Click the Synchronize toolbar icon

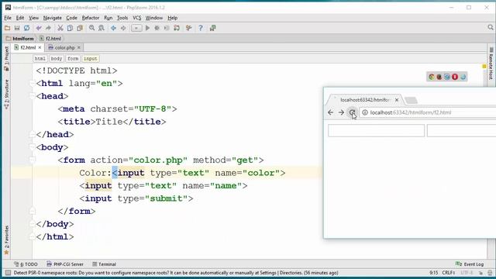pyautogui.click(x=26, y=28)
